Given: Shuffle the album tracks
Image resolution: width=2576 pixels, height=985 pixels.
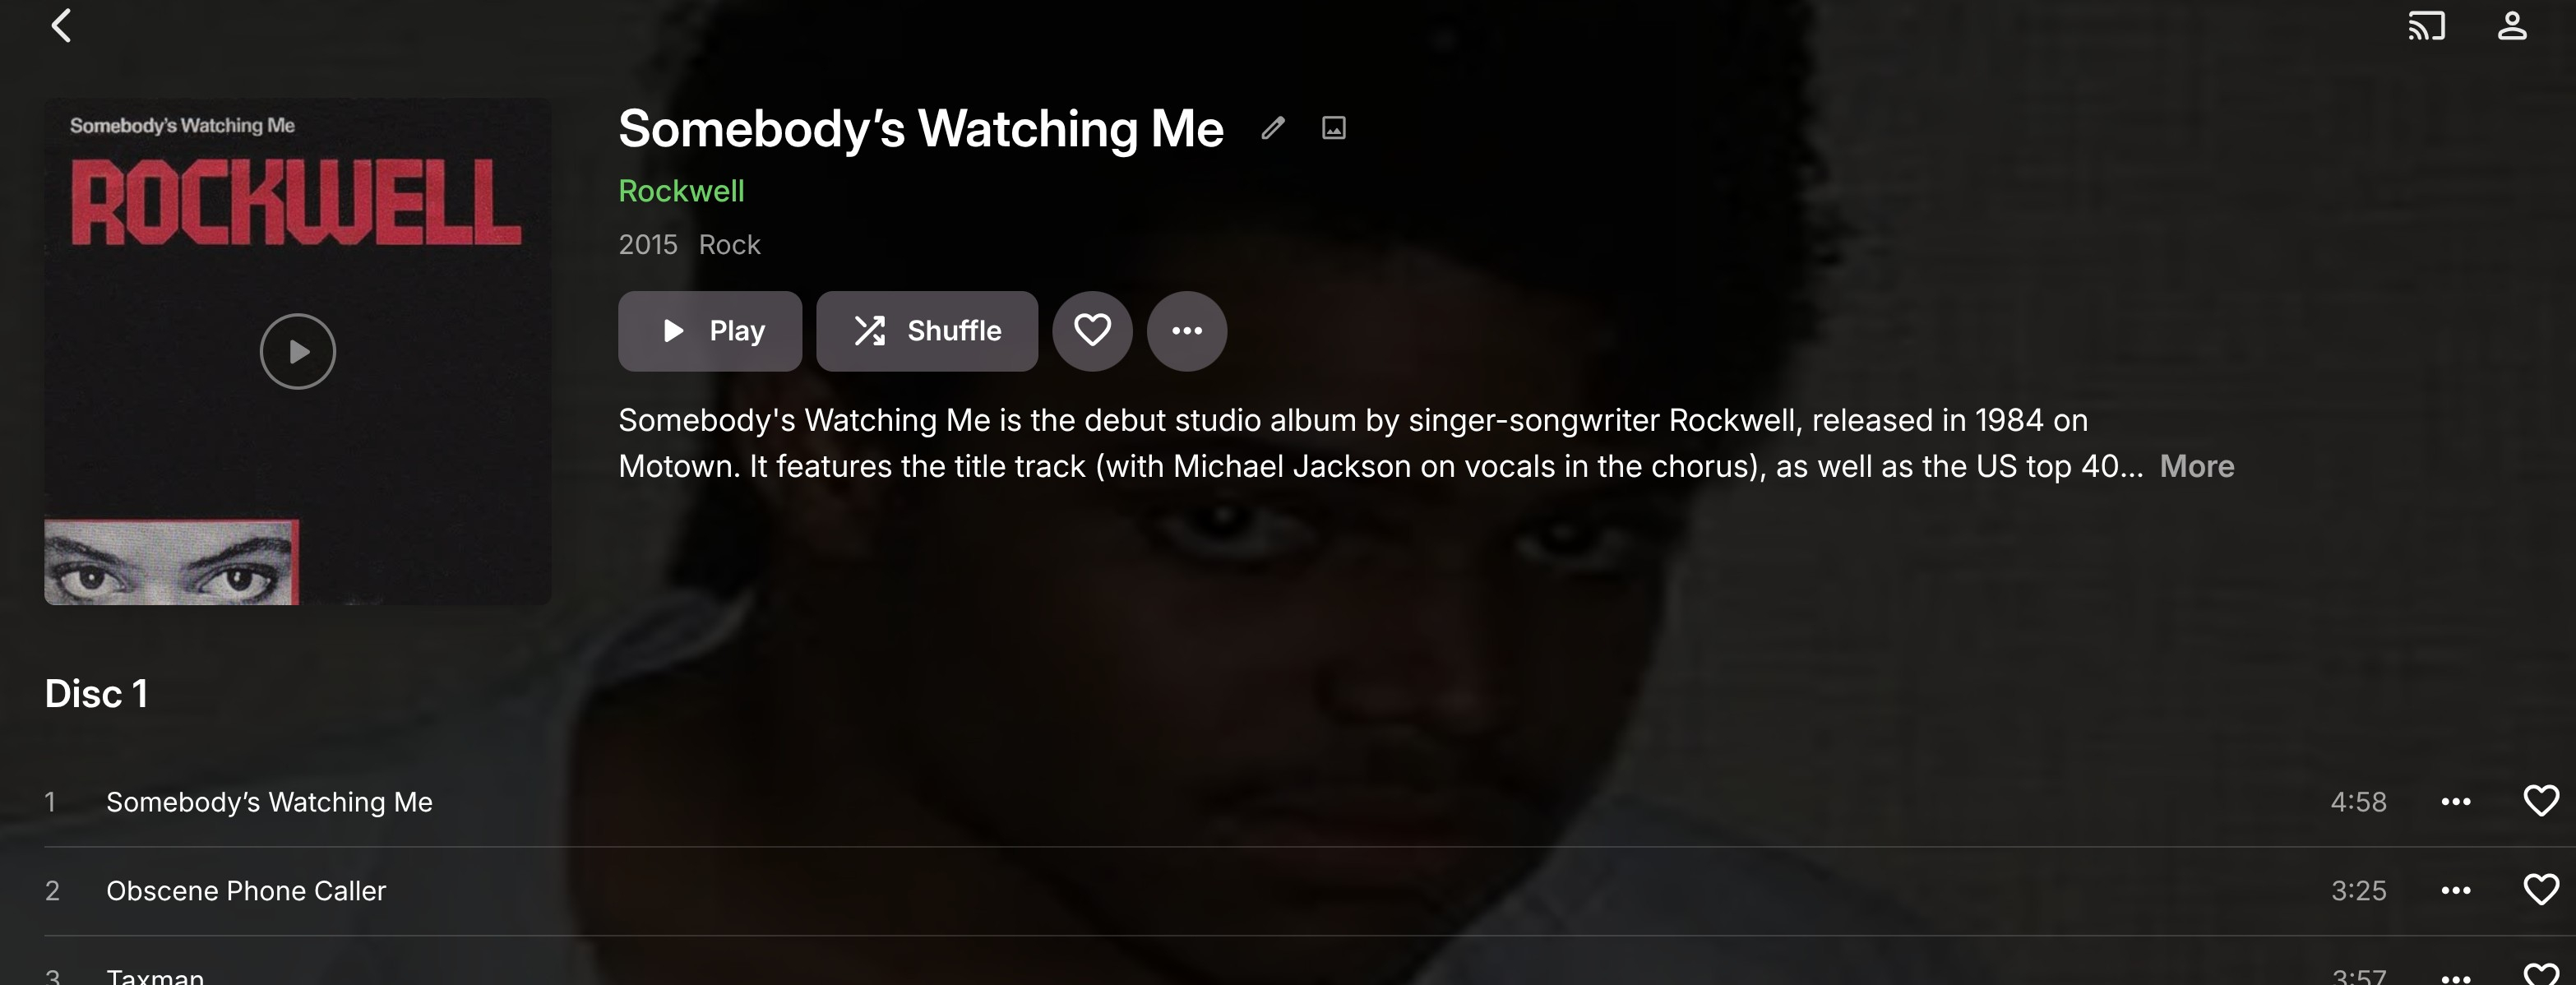Looking at the screenshot, I should pyautogui.click(x=926, y=331).
